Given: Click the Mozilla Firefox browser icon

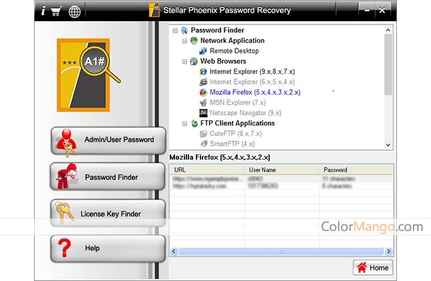Looking at the screenshot, I should [203, 93].
